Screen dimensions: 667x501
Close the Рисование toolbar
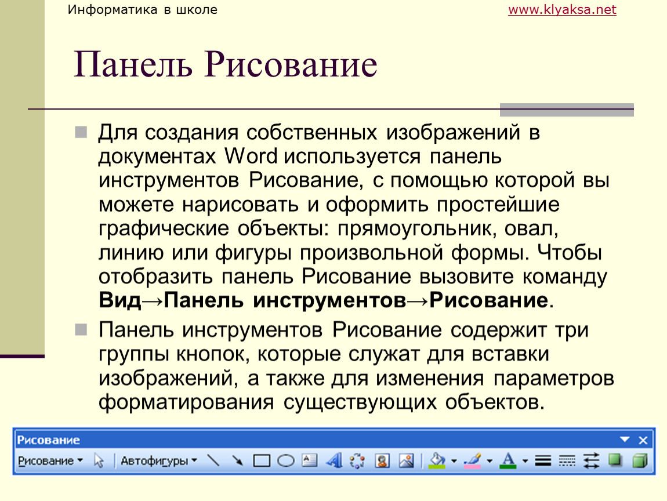(643, 440)
